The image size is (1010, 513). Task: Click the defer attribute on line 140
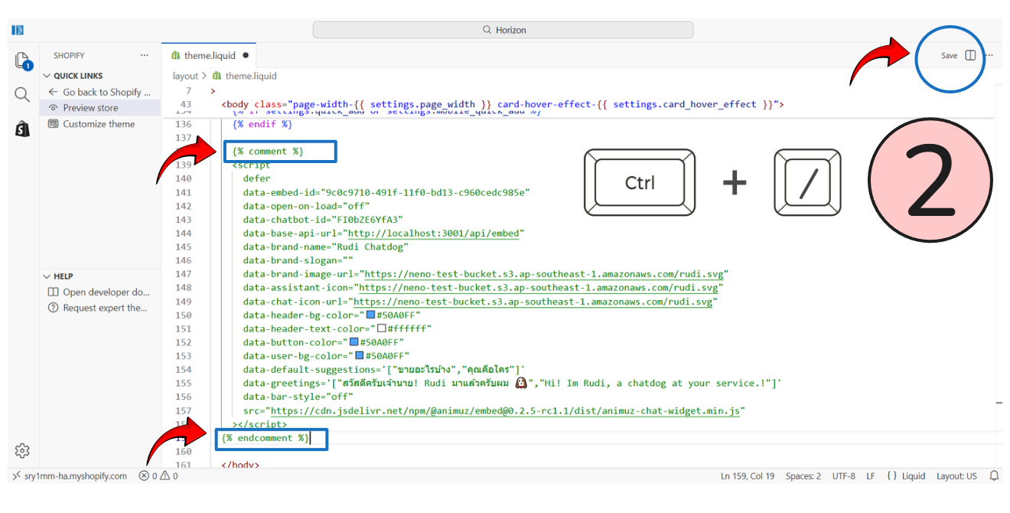pyautogui.click(x=257, y=178)
